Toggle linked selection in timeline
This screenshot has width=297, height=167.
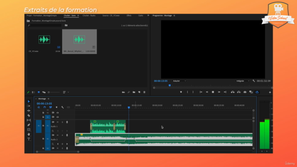click(51, 107)
